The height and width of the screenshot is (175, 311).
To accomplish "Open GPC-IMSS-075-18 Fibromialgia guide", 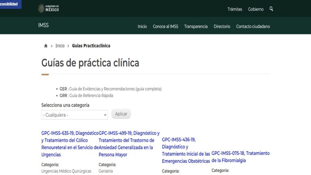I will [241, 157].
